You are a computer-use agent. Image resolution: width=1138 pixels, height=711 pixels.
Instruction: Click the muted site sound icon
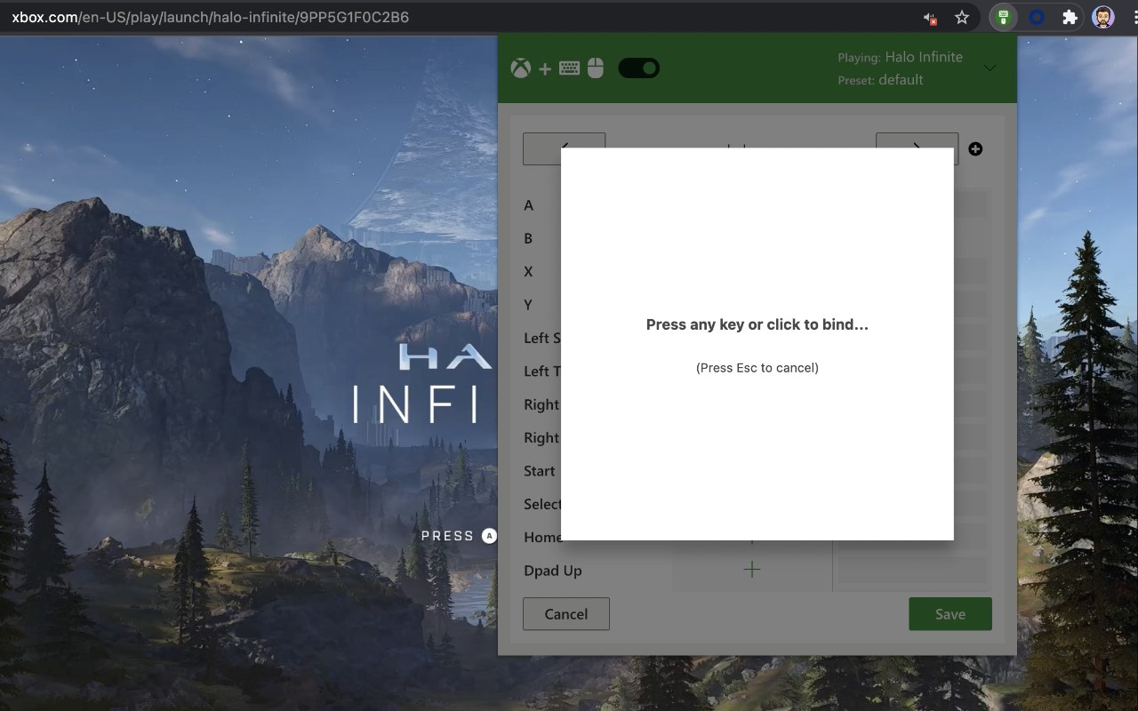coord(930,18)
